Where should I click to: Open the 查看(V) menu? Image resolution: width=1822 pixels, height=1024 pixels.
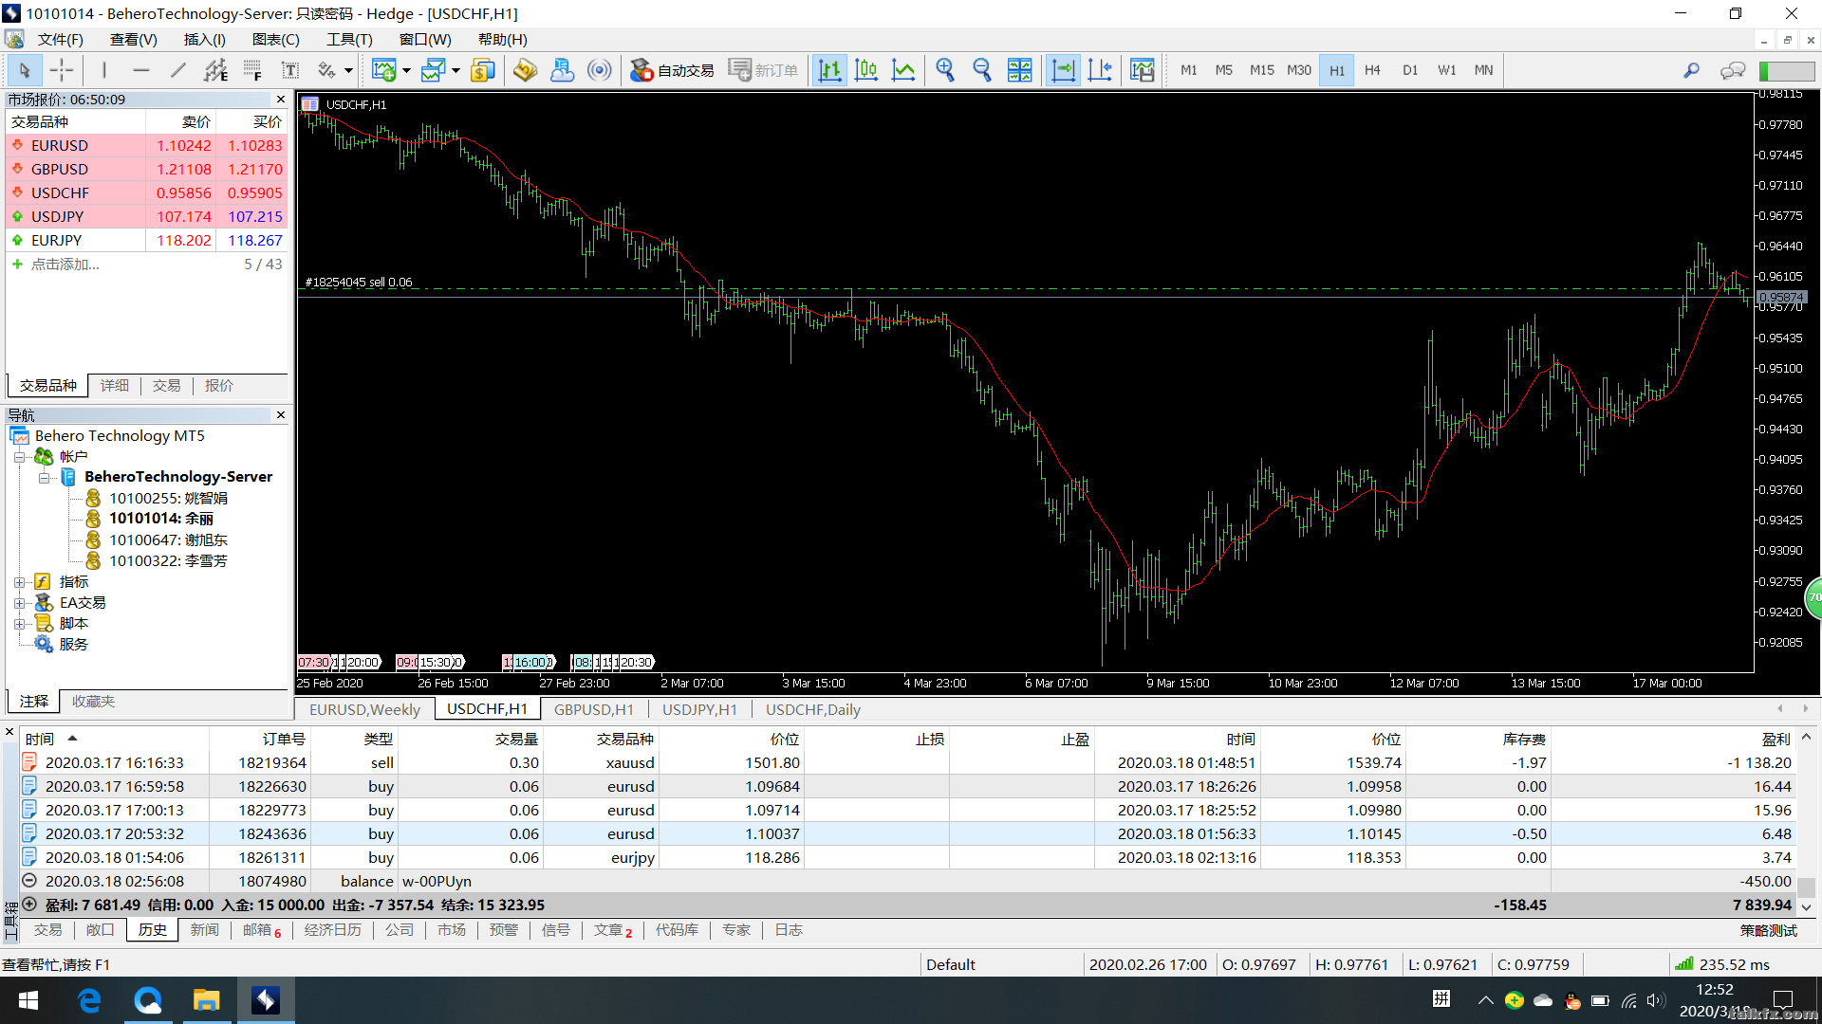133,40
